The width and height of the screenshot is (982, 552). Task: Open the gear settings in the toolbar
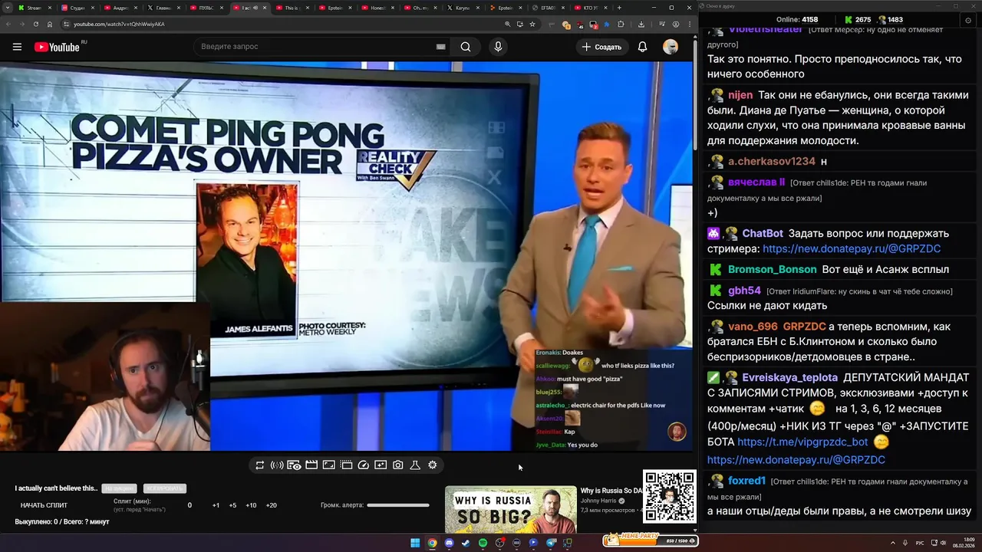coord(433,465)
